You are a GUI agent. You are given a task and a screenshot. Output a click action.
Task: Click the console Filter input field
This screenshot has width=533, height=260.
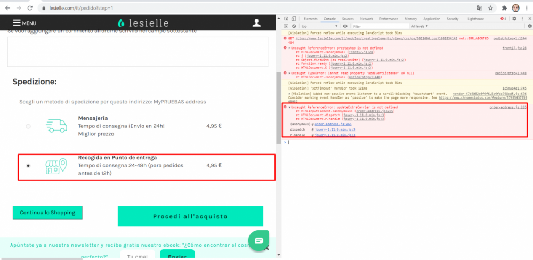378,26
